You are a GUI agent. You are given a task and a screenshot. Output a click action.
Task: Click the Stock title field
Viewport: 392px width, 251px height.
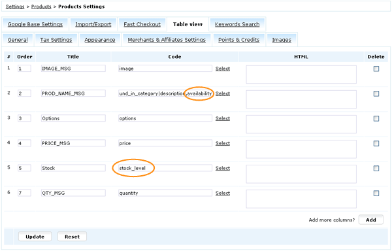pyautogui.click(x=73, y=168)
